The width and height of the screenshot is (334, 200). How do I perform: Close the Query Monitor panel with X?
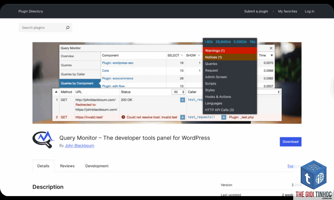pyautogui.click(x=271, y=48)
